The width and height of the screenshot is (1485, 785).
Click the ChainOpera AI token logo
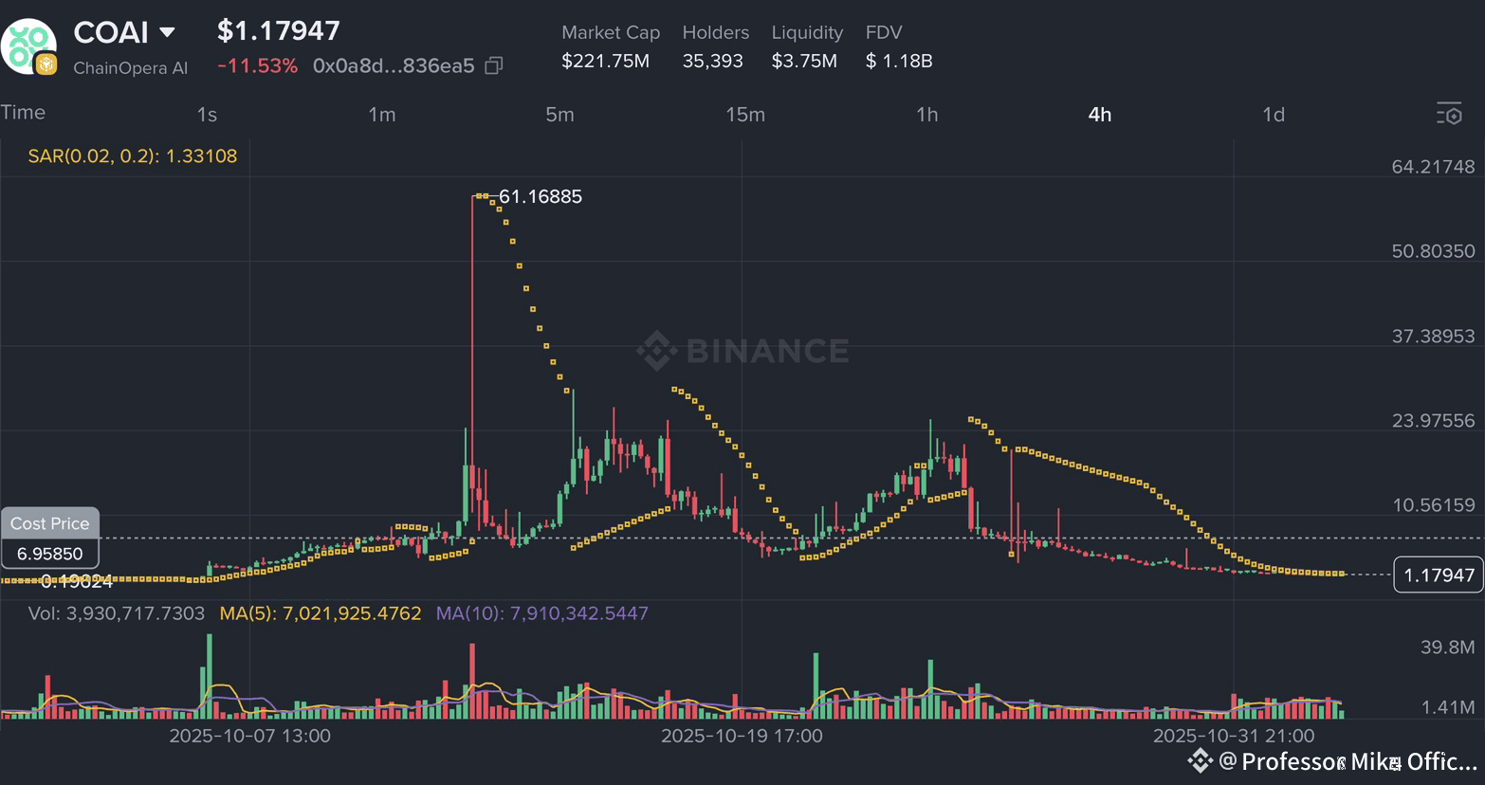tap(28, 46)
